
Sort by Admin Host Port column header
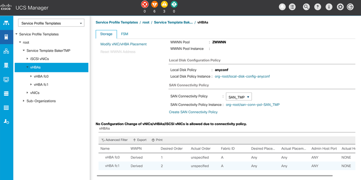(324, 149)
